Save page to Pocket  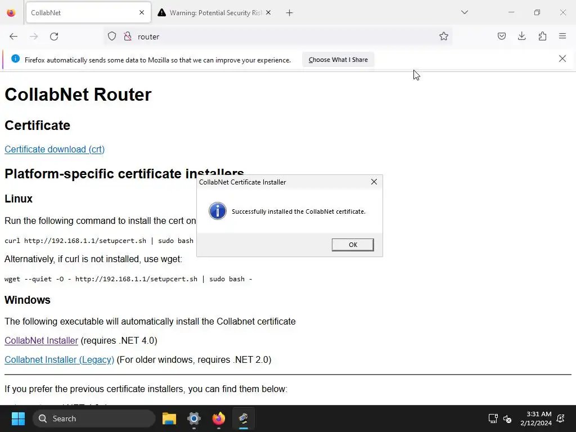tap(502, 36)
